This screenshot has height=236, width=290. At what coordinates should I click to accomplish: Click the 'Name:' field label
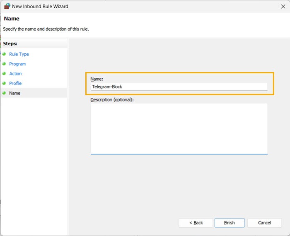[97, 79]
